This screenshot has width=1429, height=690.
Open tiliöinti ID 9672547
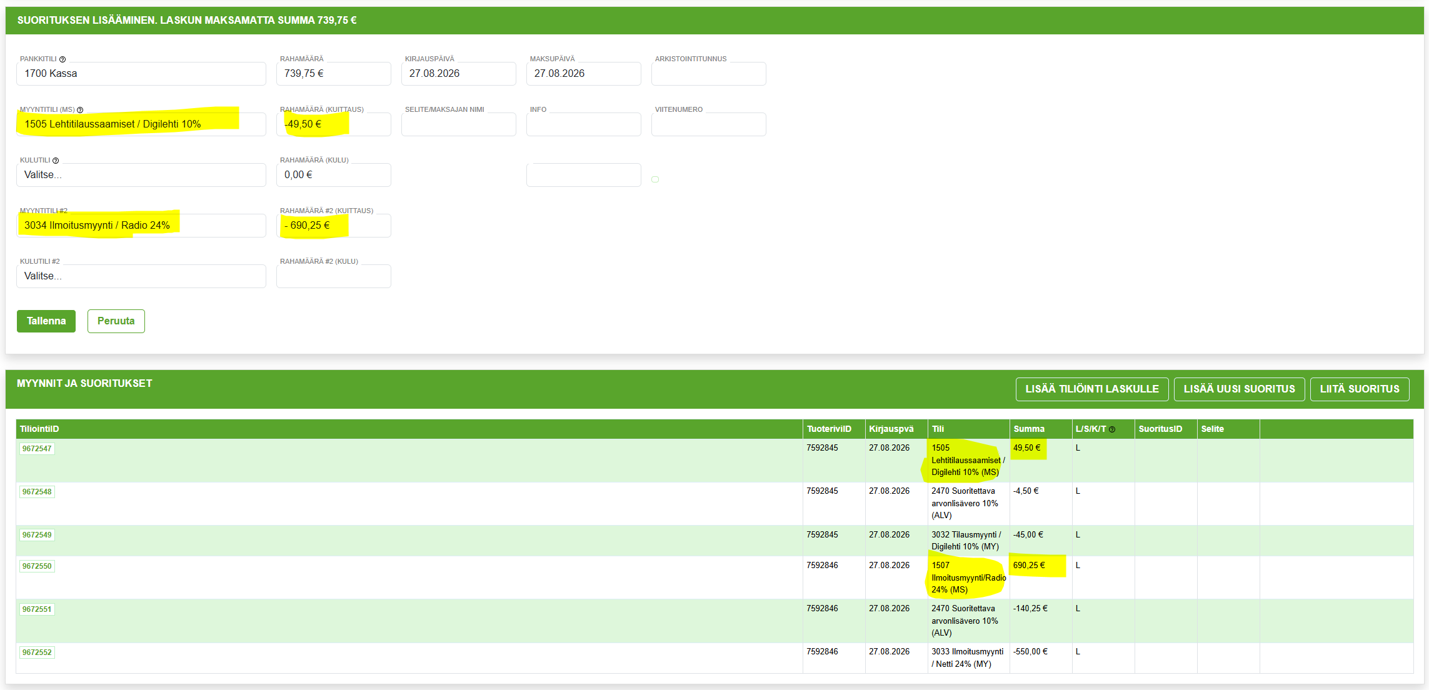pos(37,449)
